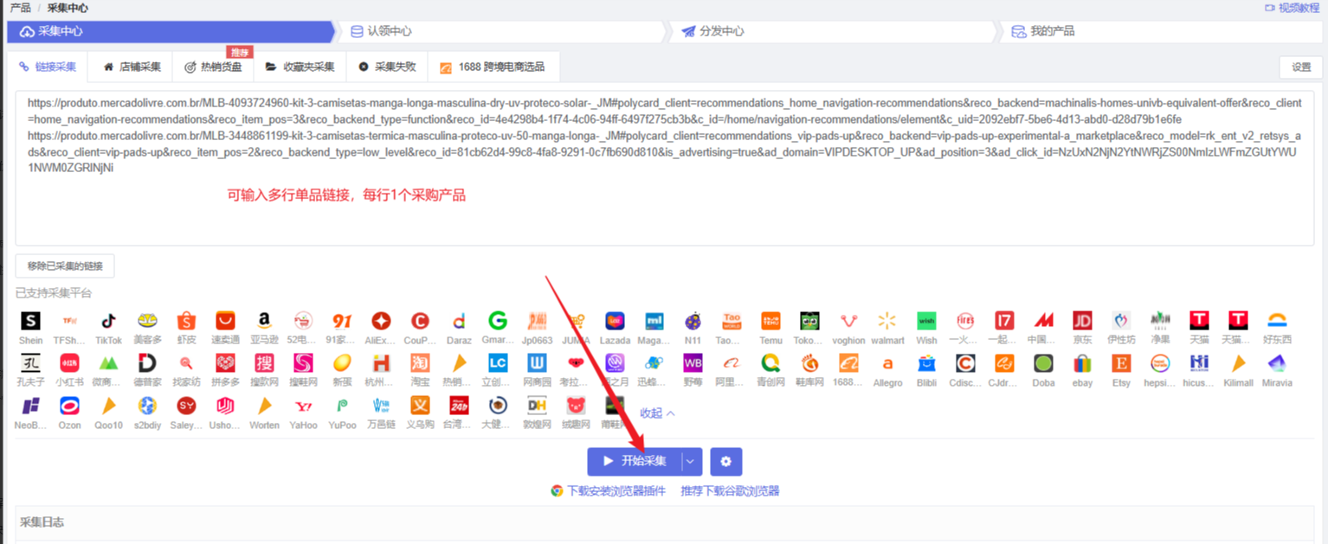1328x544 pixels.
Task: Pick the 虾皮 Shopee icon
Action: tap(186, 321)
